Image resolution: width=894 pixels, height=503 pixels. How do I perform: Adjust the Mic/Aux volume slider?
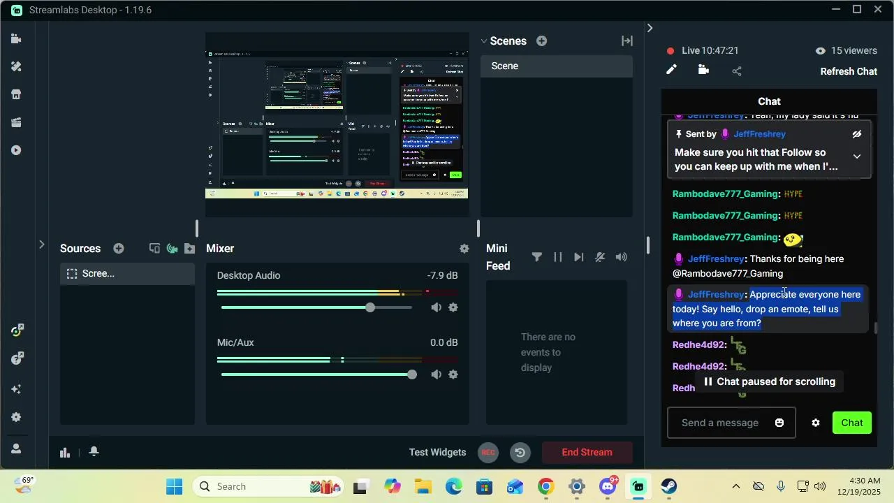pyautogui.click(x=412, y=374)
